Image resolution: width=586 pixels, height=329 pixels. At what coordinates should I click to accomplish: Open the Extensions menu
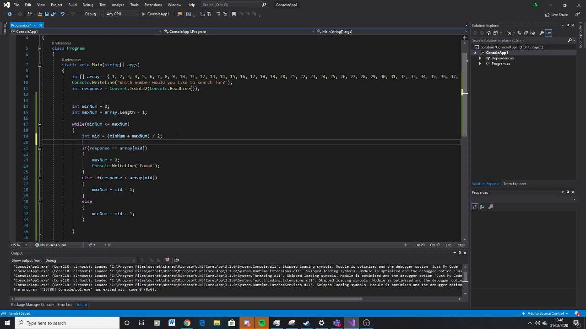coord(153,5)
